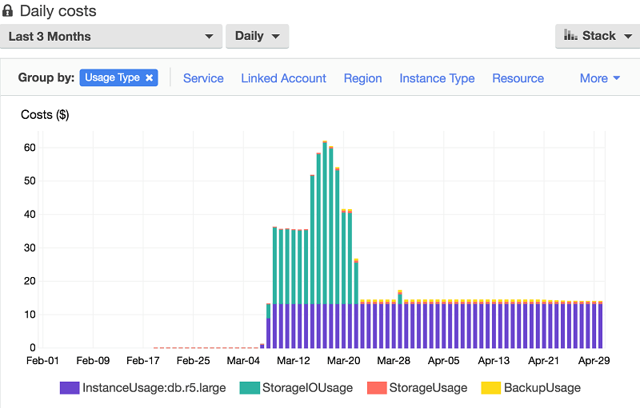Select Resource grouping option
This screenshot has height=408, width=640.
coord(518,78)
